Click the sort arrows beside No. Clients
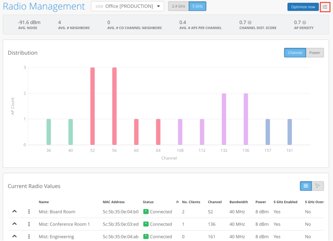 tap(177, 202)
